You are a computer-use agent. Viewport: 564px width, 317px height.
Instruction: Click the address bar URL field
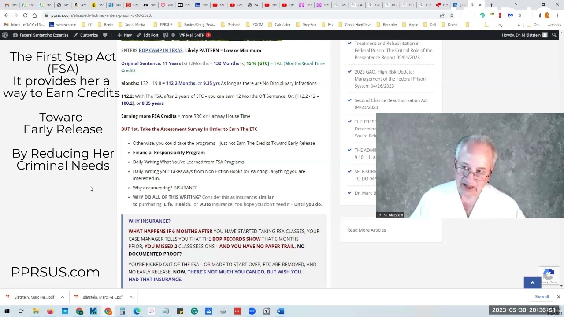pos(242,15)
